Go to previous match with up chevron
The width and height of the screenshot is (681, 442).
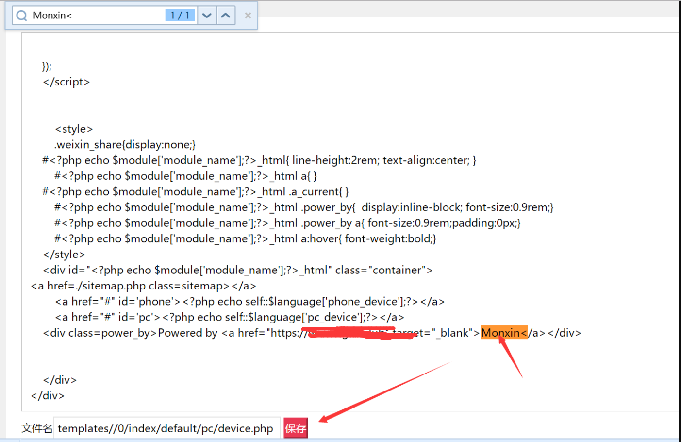(226, 16)
